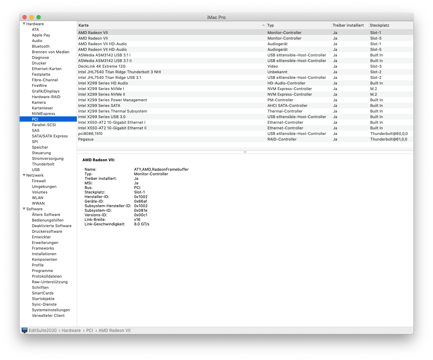Click Link-Geschwindigkeit value 8.0 GT/s
433x360 pixels.
coord(142,224)
